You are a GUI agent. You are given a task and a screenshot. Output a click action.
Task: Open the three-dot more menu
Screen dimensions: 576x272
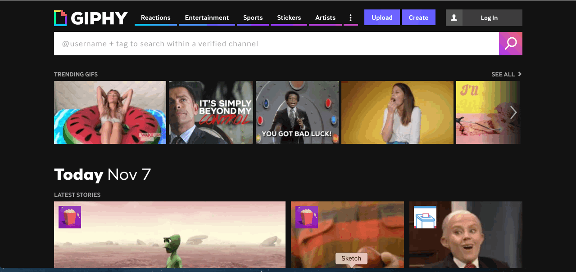point(351,18)
